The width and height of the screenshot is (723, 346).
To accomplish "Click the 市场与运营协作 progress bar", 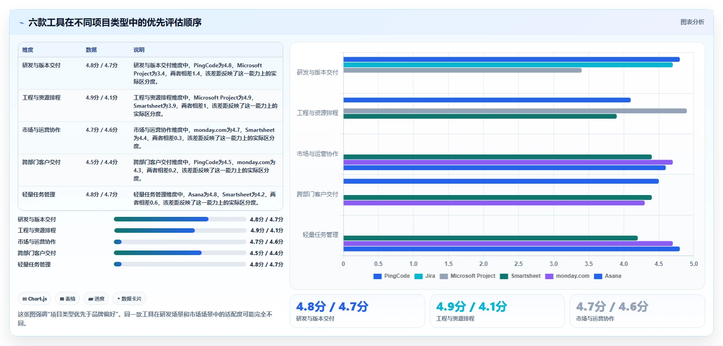I will click(180, 242).
